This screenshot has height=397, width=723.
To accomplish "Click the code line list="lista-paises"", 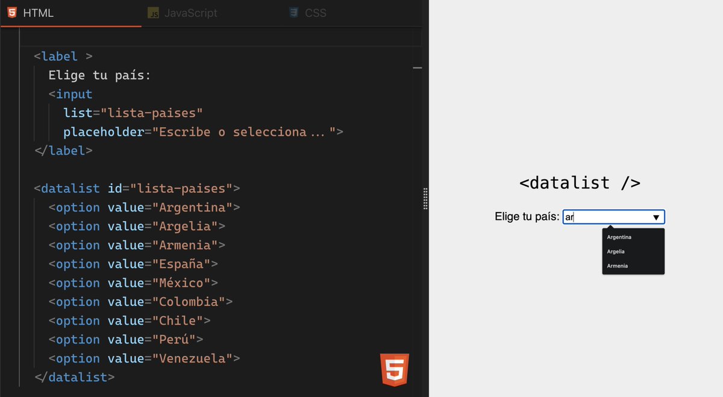I will tap(133, 113).
